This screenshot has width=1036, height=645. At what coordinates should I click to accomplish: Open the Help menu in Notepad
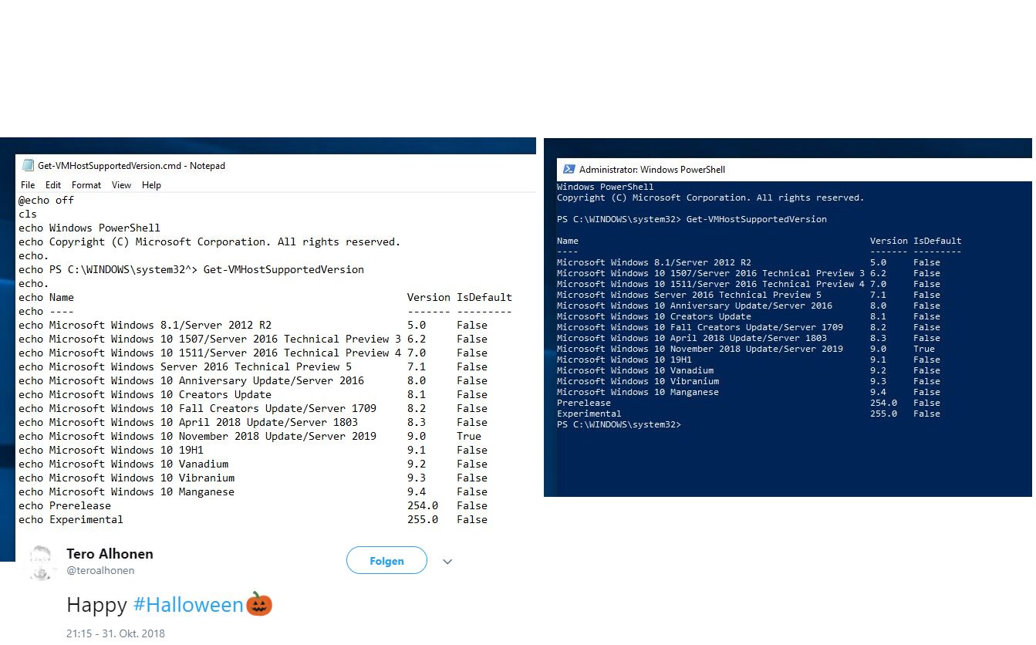pyautogui.click(x=151, y=185)
